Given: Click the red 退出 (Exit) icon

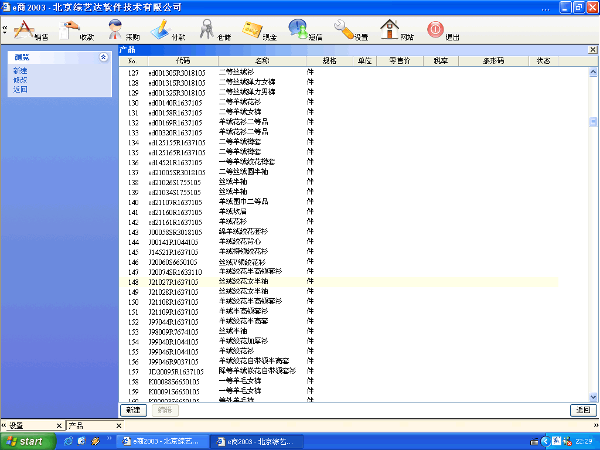Looking at the screenshot, I should (x=435, y=29).
